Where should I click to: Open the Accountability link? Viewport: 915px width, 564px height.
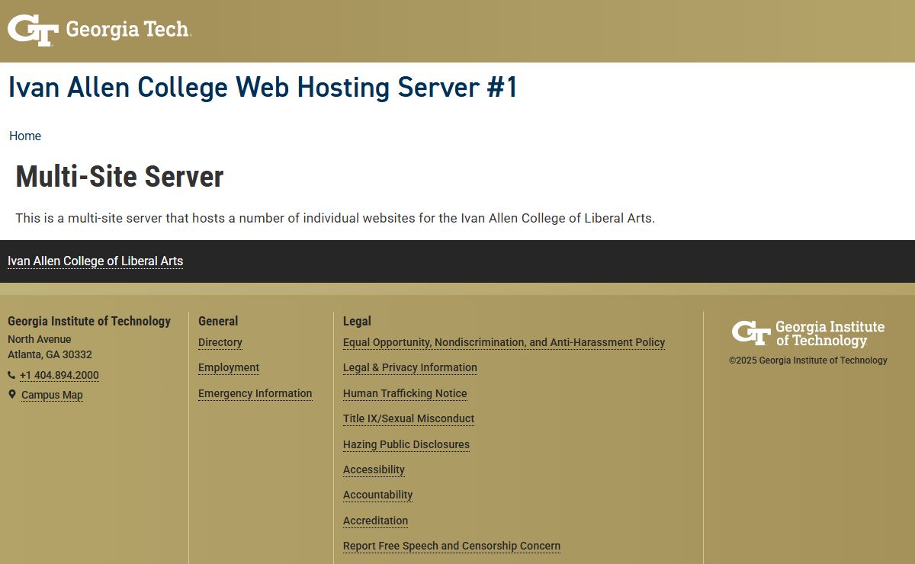pos(377,495)
